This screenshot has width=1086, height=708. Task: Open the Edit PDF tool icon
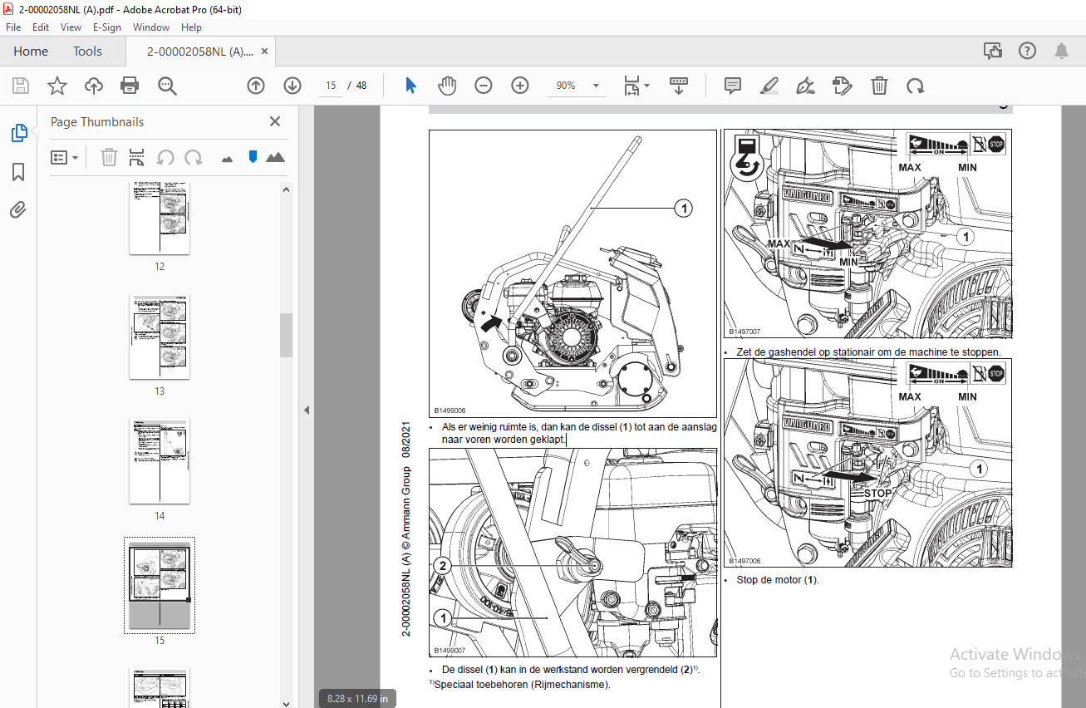(843, 86)
